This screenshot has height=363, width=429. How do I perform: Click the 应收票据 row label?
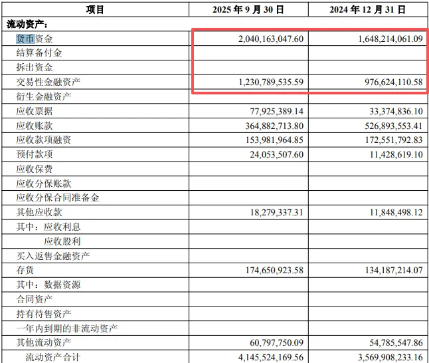(x=34, y=111)
